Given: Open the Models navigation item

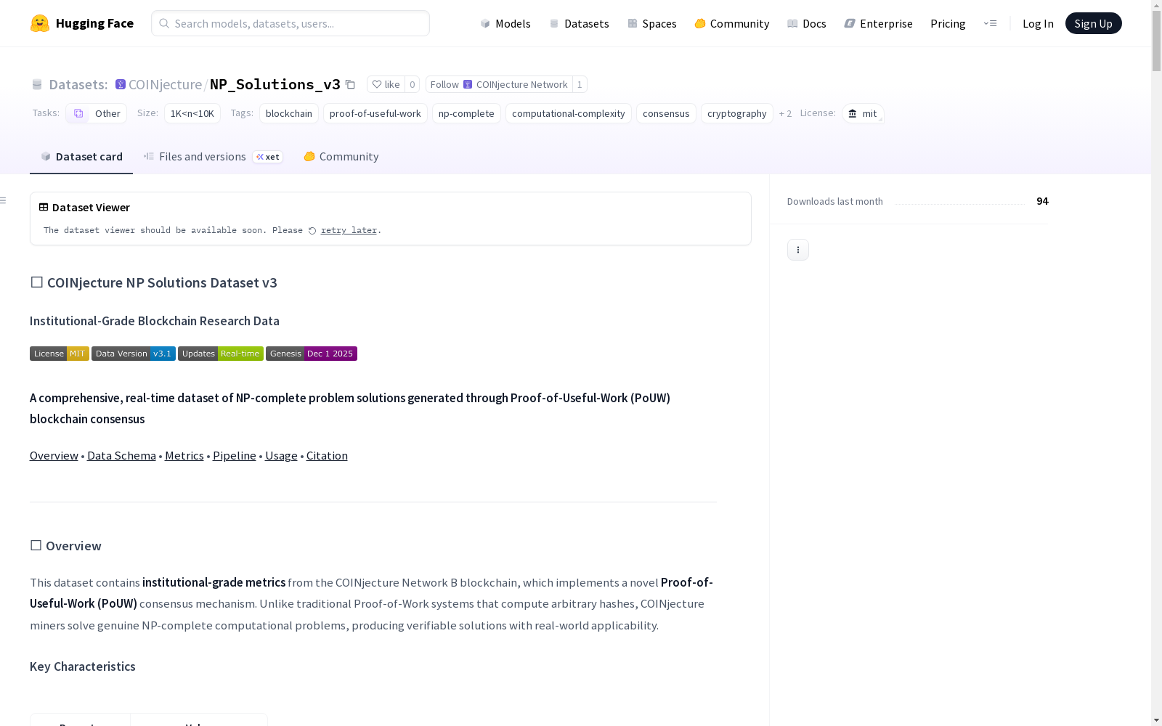Looking at the screenshot, I should [505, 23].
